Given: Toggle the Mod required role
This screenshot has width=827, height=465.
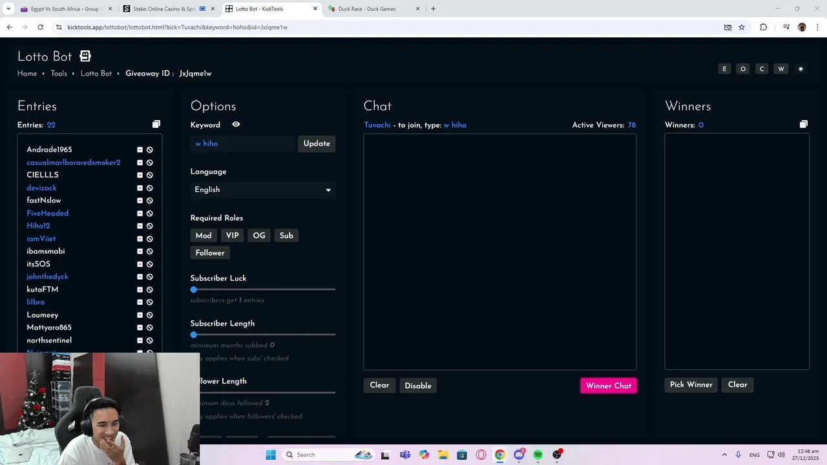Looking at the screenshot, I should [x=204, y=236].
